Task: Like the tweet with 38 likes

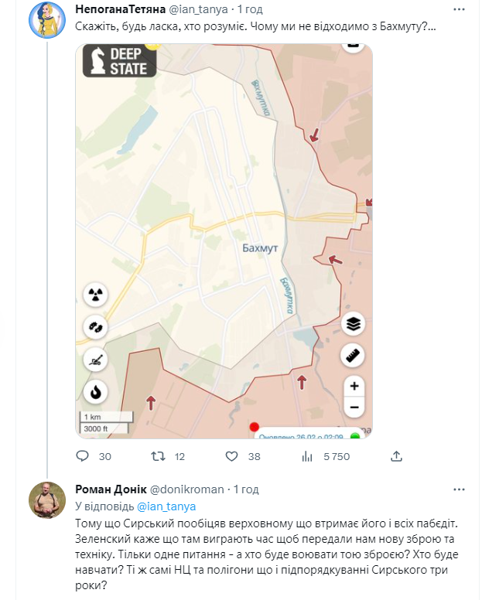Action: click(x=231, y=457)
